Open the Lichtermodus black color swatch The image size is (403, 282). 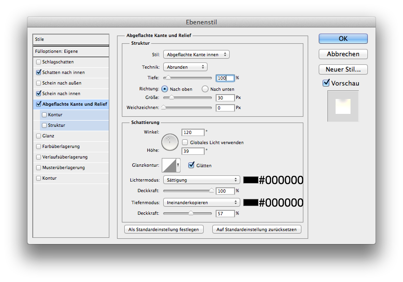coord(250,180)
